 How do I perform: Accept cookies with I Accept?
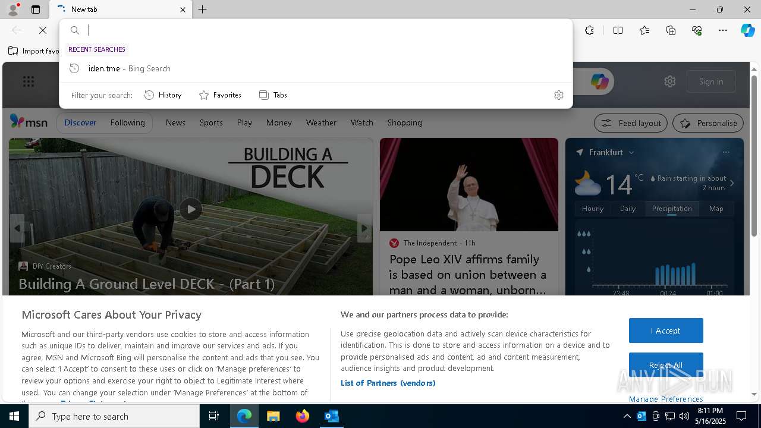[666, 331]
